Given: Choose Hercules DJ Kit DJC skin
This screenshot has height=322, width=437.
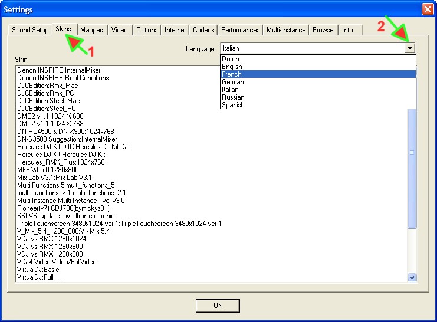Looking at the screenshot, I should [x=75, y=147].
